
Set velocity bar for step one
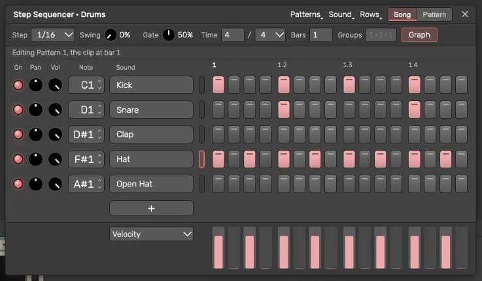click(218, 248)
